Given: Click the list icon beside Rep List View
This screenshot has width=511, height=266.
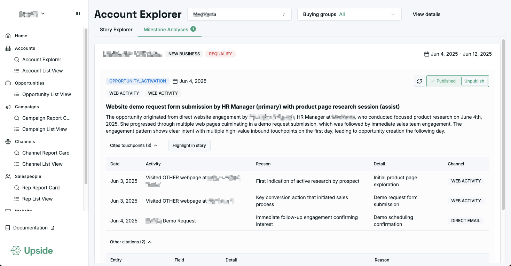Looking at the screenshot, I should point(17,199).
